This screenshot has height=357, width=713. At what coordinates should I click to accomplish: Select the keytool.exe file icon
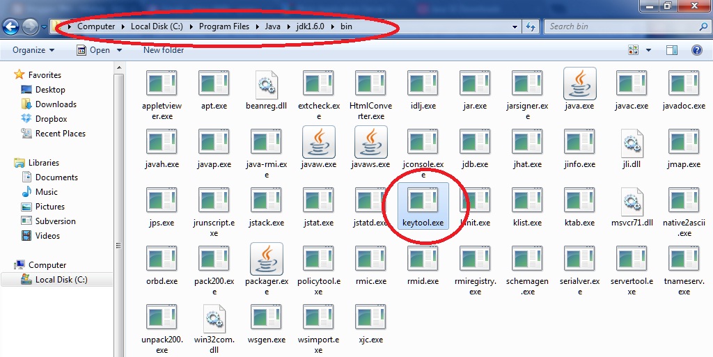[x=423, y=200]
